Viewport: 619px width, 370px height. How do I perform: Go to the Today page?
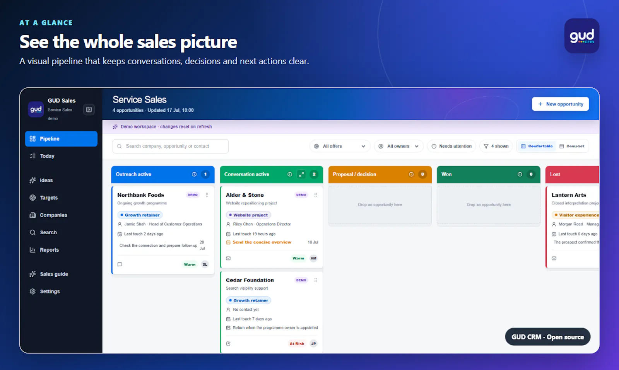coord(61,156)
